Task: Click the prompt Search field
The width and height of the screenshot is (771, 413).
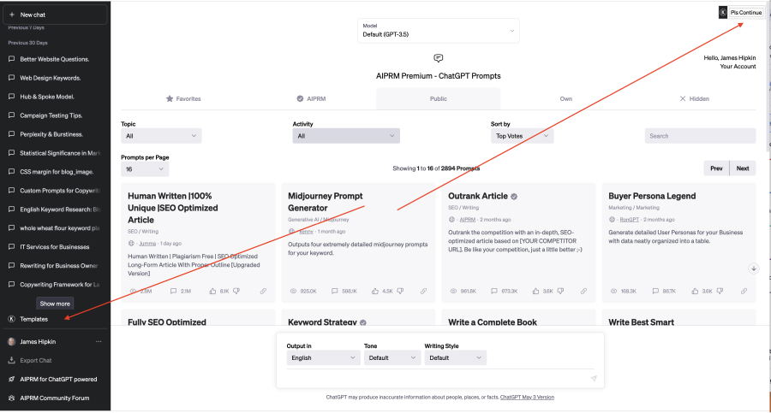Action: pyautogui.click(x=700, y=136)
